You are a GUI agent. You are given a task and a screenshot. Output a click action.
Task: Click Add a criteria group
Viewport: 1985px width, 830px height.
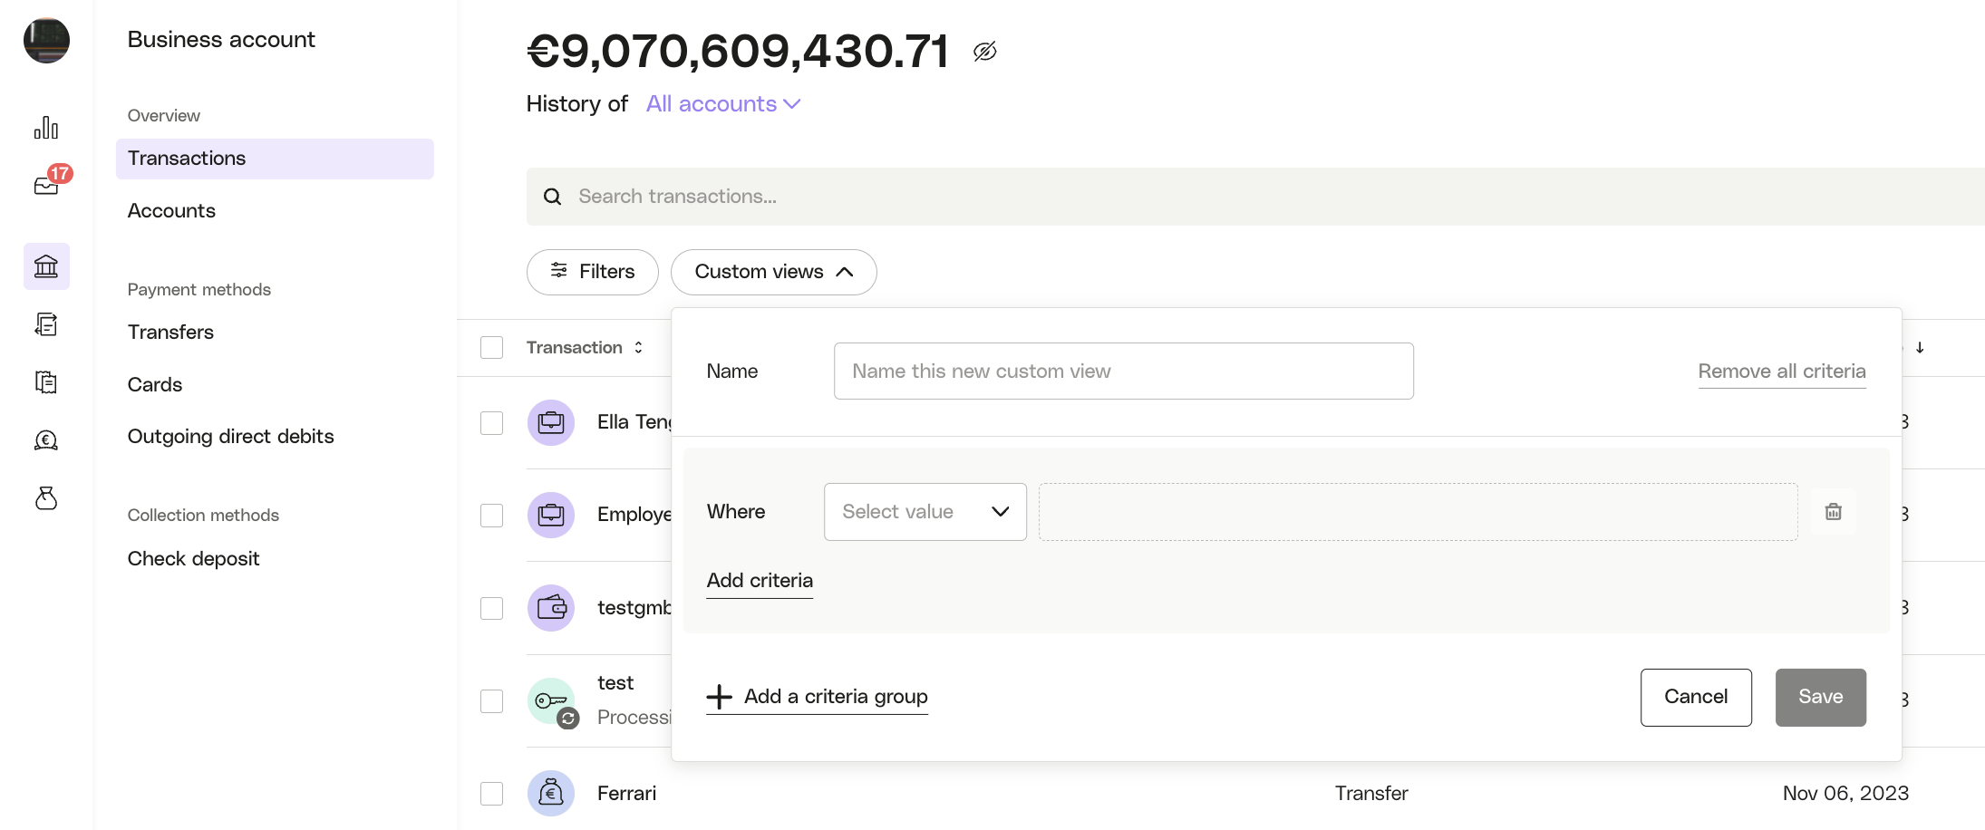pyautogui.click(x=817, y=697)
